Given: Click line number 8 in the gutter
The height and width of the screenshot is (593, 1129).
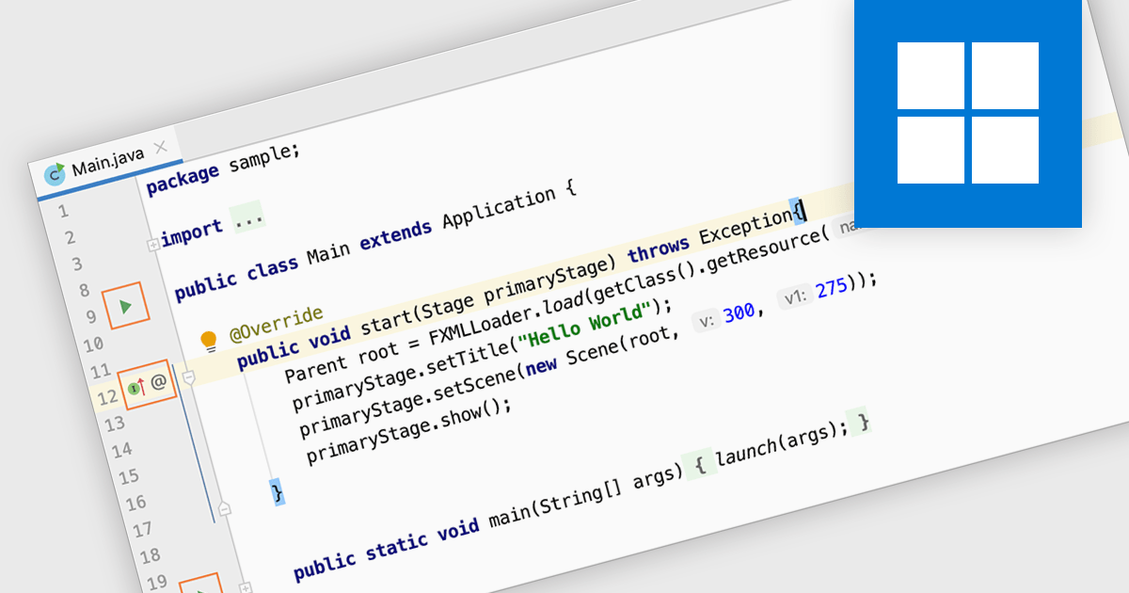Looking at the screenshot, I should tap(84, 291).
